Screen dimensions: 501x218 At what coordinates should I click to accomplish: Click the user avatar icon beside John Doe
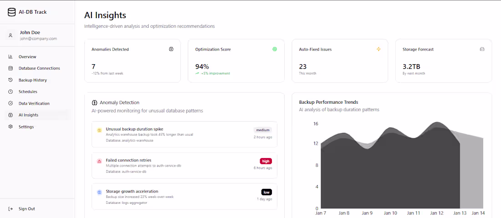10,35
